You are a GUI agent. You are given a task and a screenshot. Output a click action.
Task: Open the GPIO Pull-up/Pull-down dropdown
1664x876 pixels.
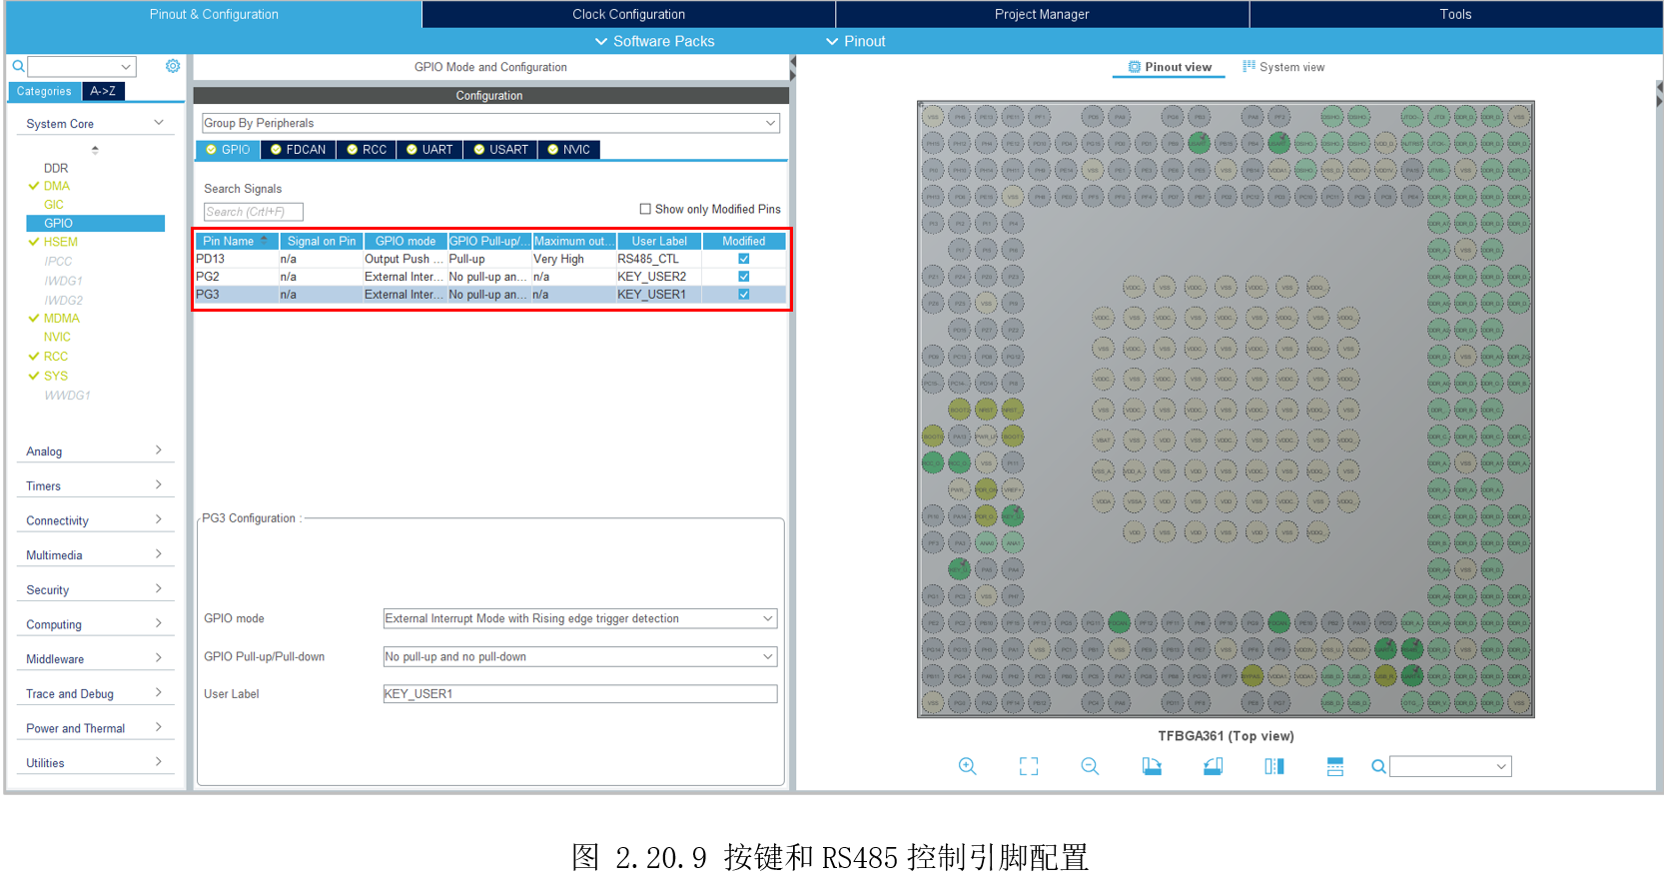(x=579, y=657)
